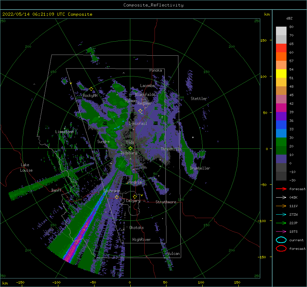This screenshot has width=307, height=287.
Task: Click the Airdrie city label
Action: [x=134, y=182]
